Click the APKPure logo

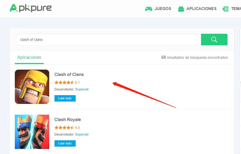point(31,8)
